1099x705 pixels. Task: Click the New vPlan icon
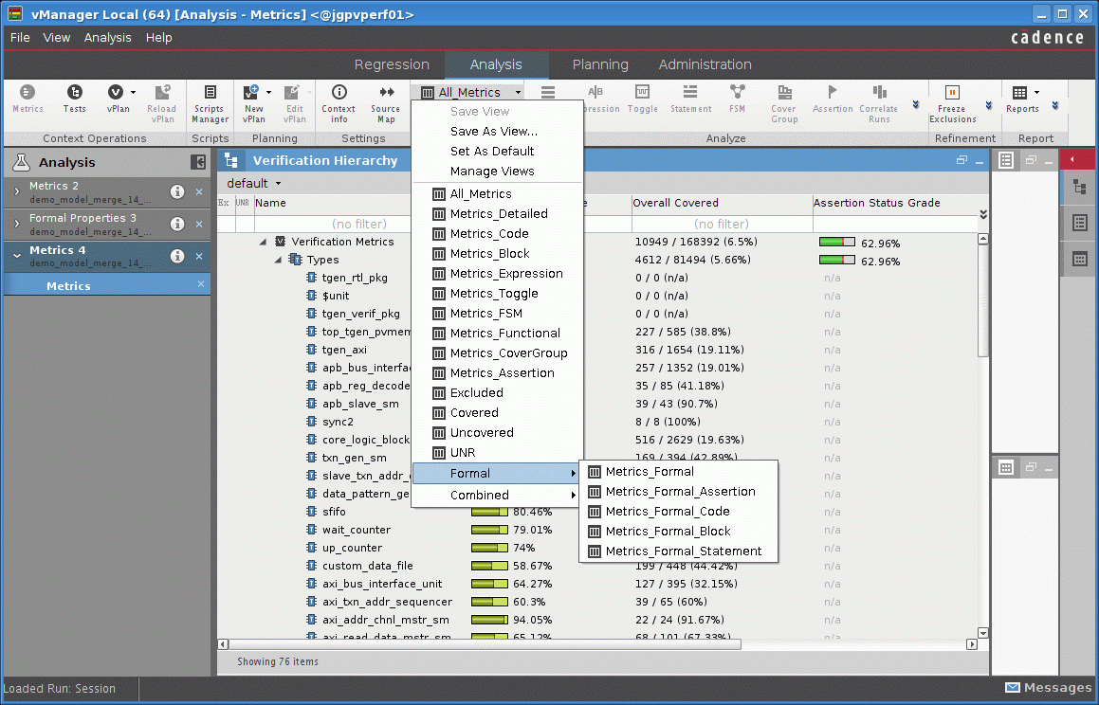(x=251, y=92)
